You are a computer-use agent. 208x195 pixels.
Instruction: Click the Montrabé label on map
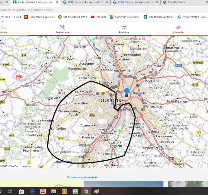coord(152,81)
